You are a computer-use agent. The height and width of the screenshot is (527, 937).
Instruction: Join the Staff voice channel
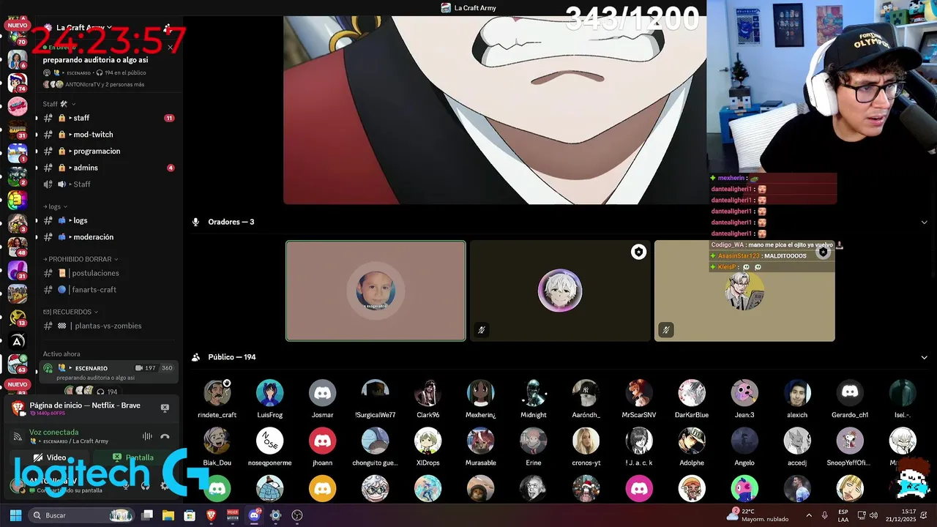click(x=108, y=184)
